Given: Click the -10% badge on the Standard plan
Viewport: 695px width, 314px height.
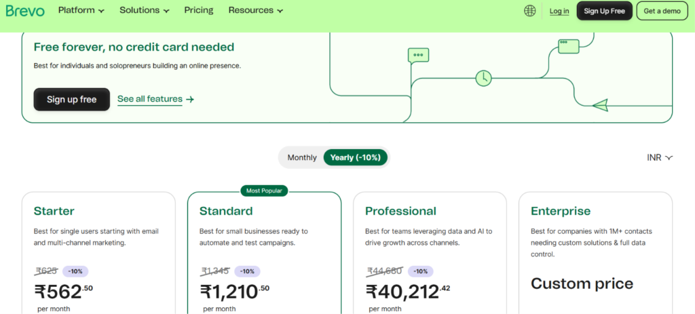Looking at the screenshot, I should [x=247, y=271].
